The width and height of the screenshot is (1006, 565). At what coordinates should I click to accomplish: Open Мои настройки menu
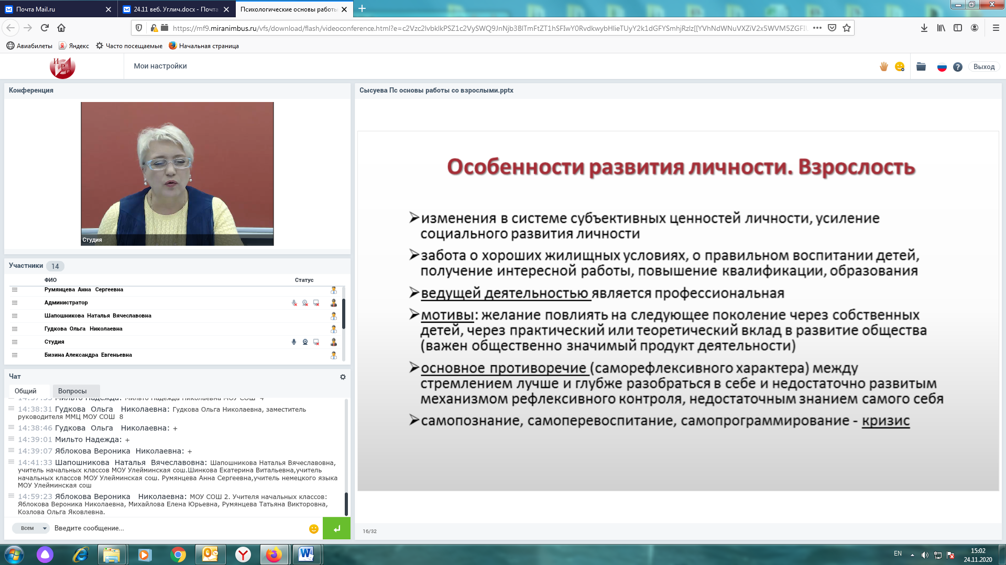[x=160, y=66]
